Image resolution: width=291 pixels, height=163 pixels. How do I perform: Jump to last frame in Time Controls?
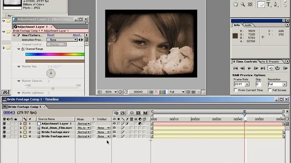click(263, 68)
